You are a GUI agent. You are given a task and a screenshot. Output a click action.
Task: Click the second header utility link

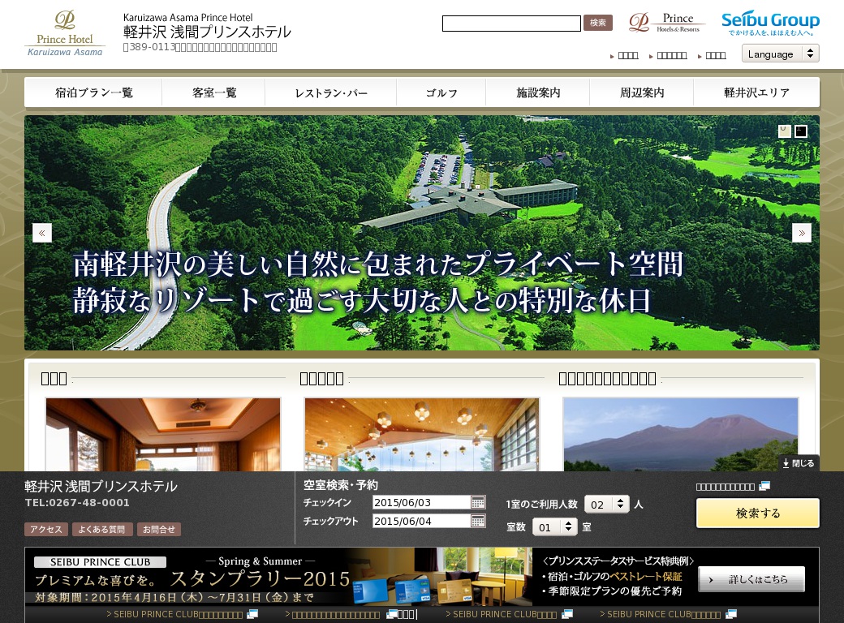672,55
